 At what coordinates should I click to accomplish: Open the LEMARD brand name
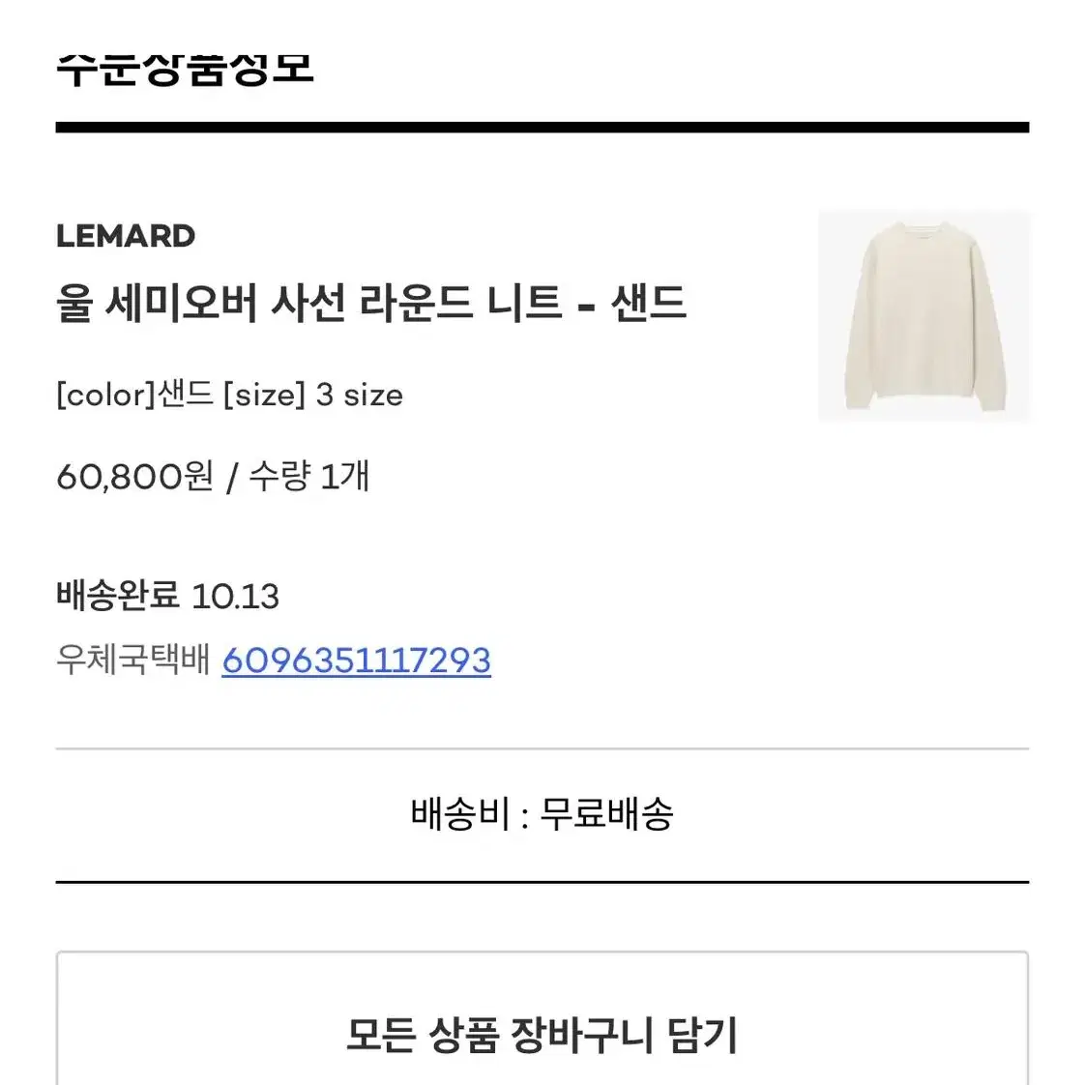click(126, 236)
